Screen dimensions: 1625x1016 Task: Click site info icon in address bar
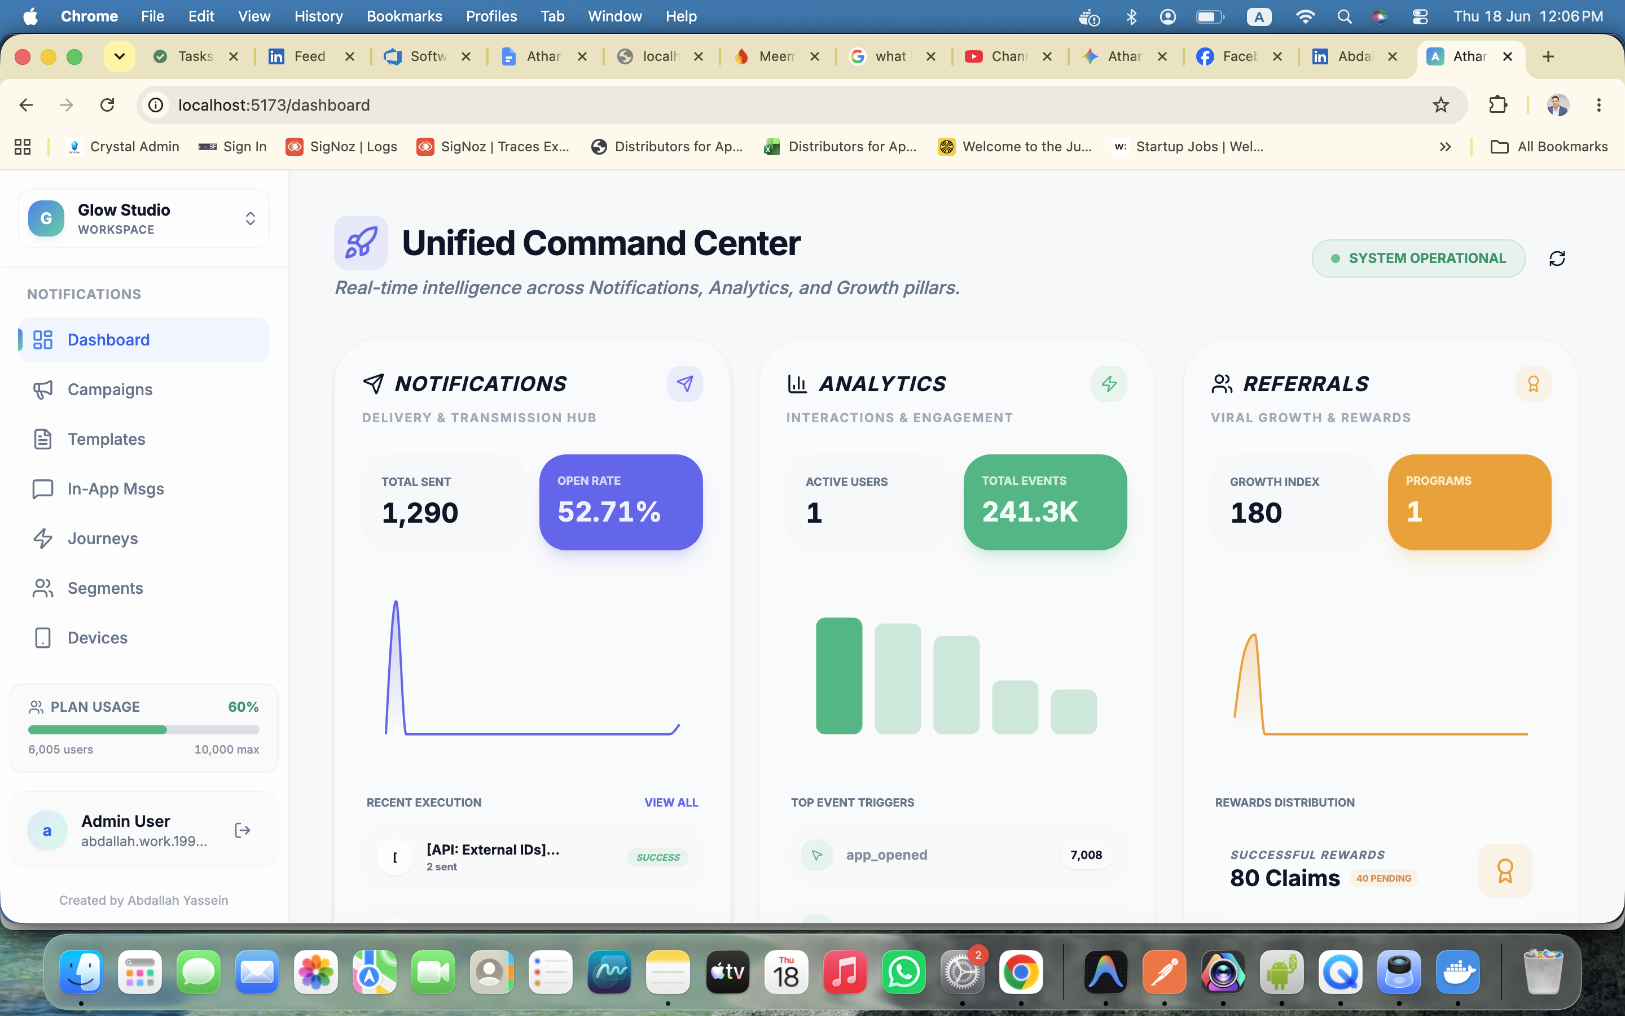coord(155,105)
